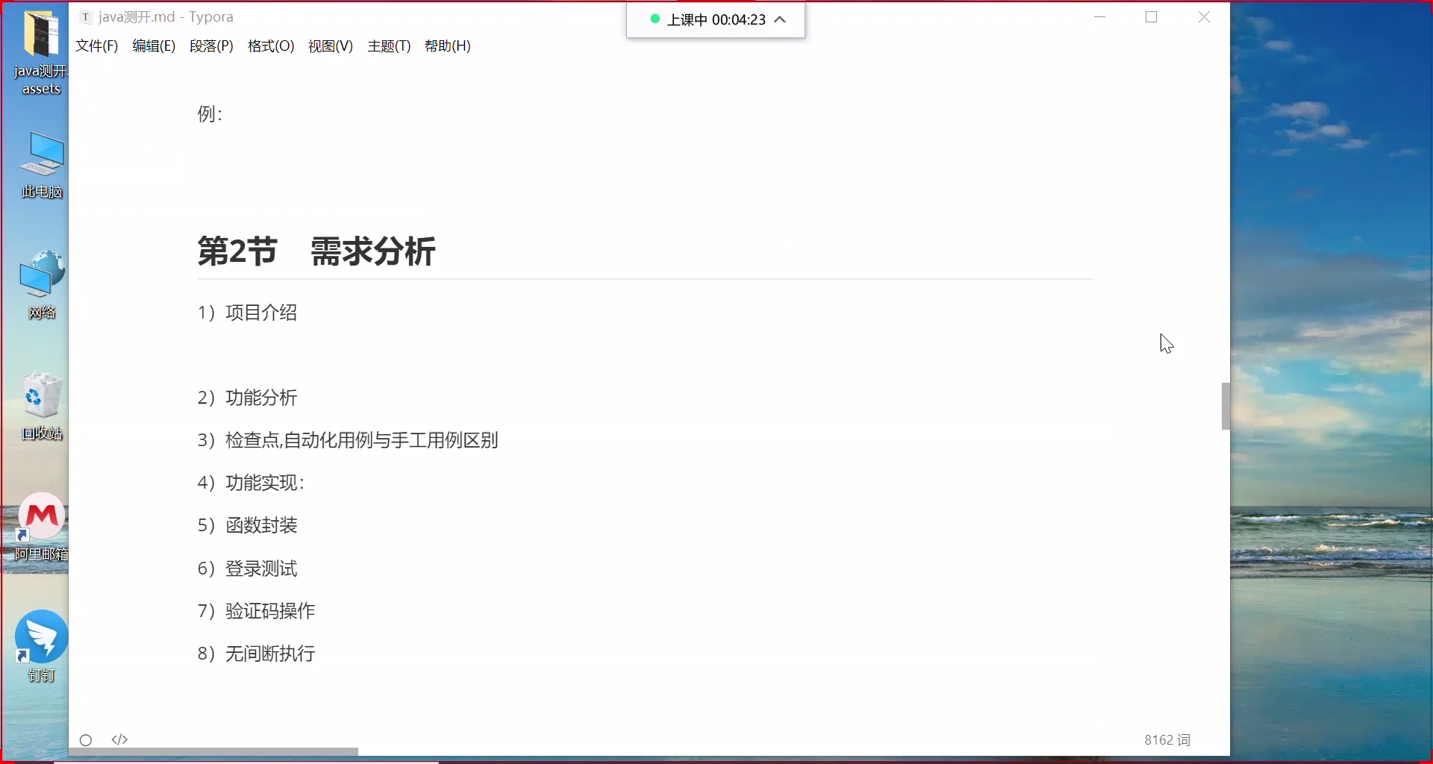Open the 网络 (Network) icon
Viewport: 1433px width, 764px height.
pos(41,280)
